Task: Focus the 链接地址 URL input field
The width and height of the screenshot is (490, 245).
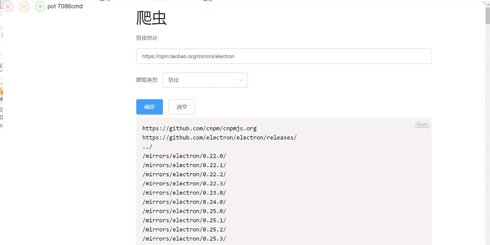Action: click(x=283, y=56)
